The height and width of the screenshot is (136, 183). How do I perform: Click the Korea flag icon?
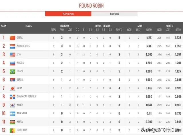[12, 105]
